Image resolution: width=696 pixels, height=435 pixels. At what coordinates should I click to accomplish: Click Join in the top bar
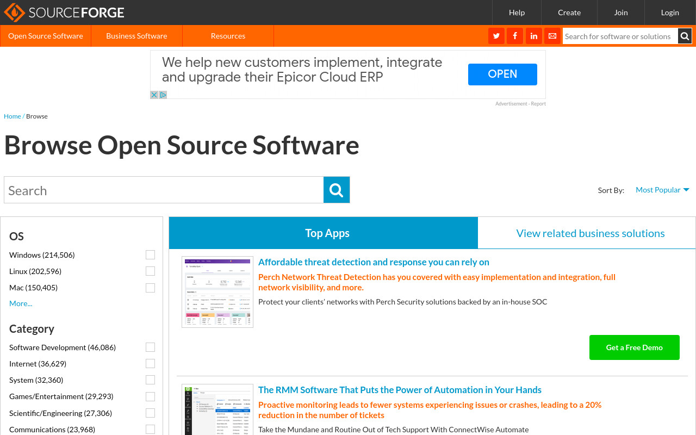[x=621, y=13]
